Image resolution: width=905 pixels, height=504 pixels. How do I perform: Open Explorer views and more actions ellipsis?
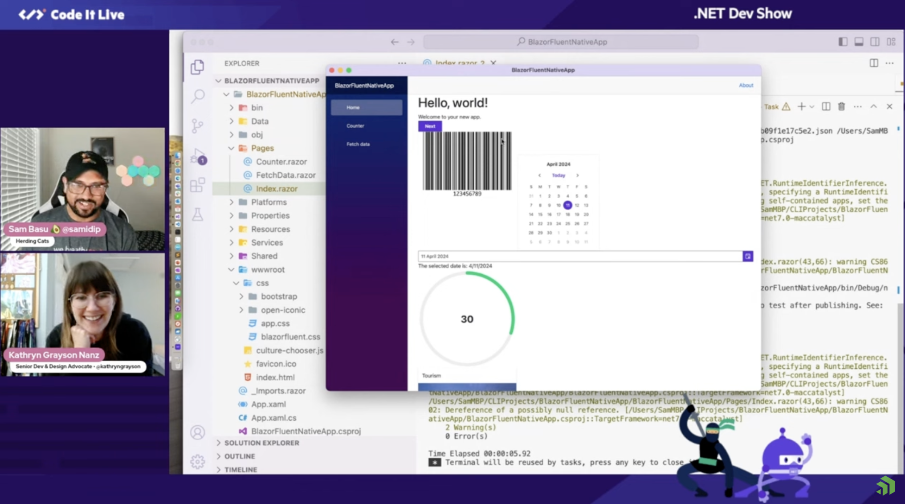coord(402,63)
